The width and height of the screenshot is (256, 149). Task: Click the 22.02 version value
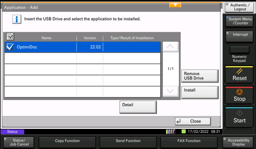coord(95,47)
